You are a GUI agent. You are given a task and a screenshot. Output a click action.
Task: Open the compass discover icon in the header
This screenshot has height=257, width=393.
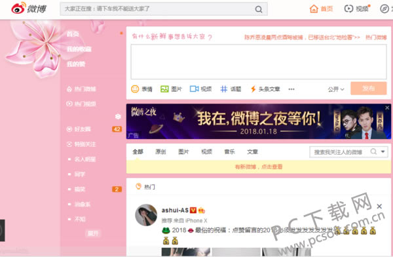tap(384, 9)
